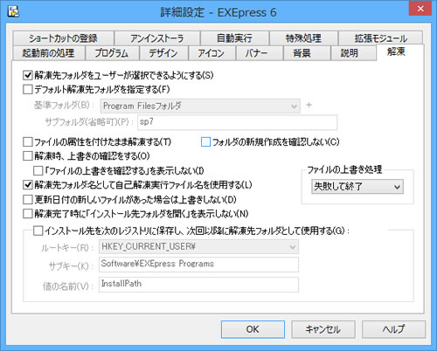
Task: Toggle インストール先をレジストリに保存 checkbox
Action: tap(38, 231)
